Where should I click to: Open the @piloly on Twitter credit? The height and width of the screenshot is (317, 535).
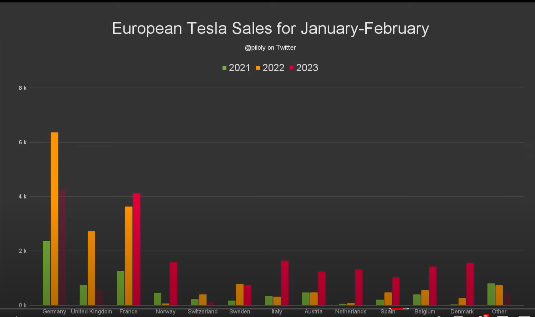click(x=270, y=48)
